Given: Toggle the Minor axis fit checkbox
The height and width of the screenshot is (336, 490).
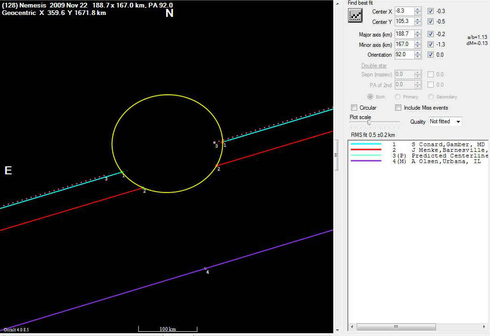Looking at the screenshot, I should (x=430, y=45).
